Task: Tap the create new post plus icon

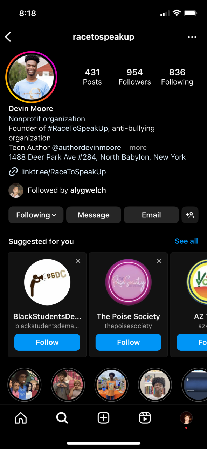Action: tap(103, 418)
